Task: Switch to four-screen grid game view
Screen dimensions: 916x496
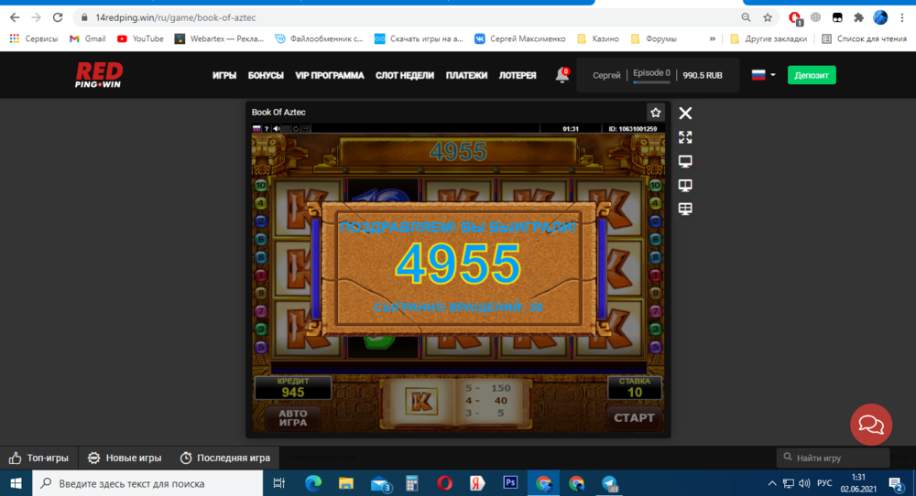Action: click(685, 209)
